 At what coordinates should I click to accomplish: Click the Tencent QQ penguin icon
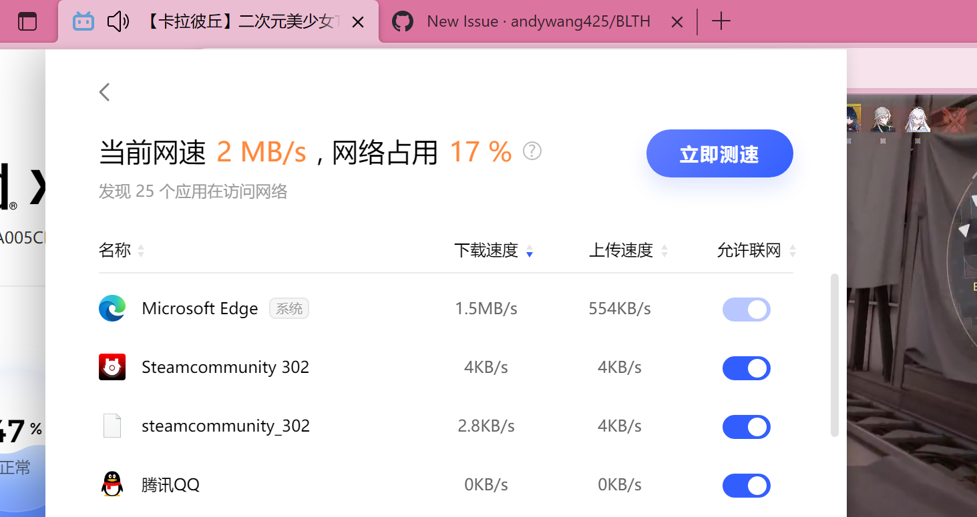112,484
